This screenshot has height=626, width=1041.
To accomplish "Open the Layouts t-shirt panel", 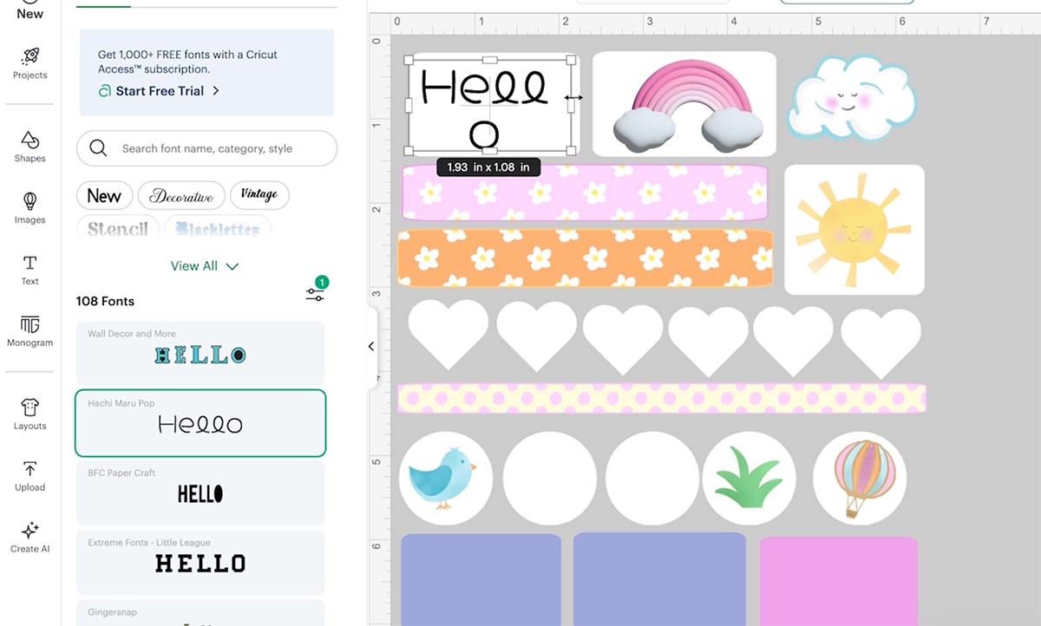I will (x=29, y=414).
